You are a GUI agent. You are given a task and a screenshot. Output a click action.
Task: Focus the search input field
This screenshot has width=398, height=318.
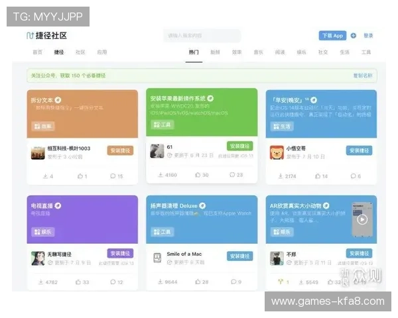tap(202, 36)
